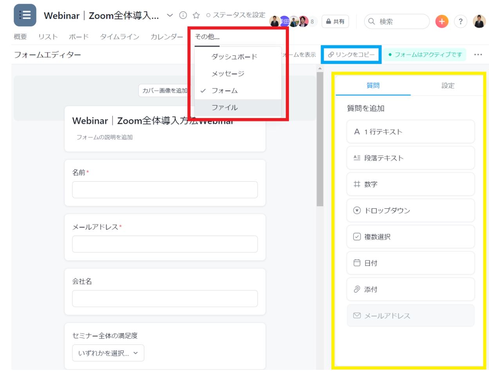Screen dimensions: 489x373
Task: Select ダッシュボード from the menu
Action: click(x=238, y=56)
